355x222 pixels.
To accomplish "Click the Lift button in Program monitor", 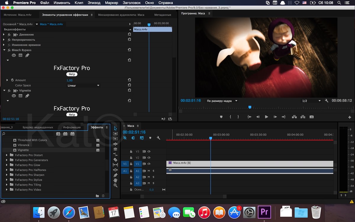I will (294, 117).
